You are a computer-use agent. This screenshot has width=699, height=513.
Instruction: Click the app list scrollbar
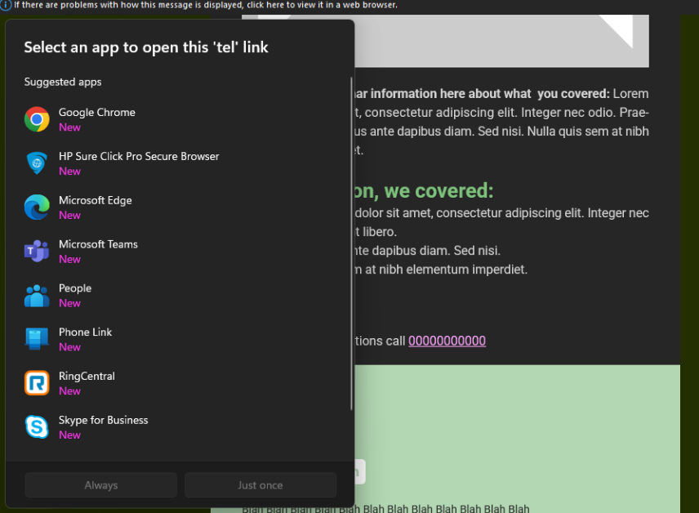click(x=351, y=245)
